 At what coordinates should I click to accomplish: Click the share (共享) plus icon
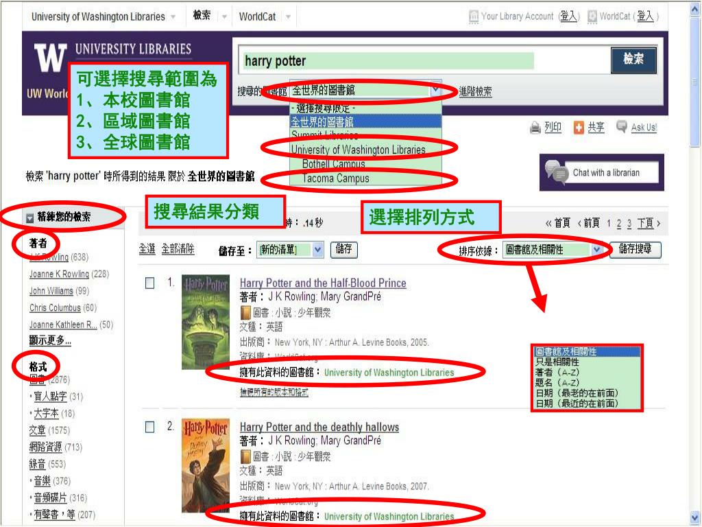579,128
